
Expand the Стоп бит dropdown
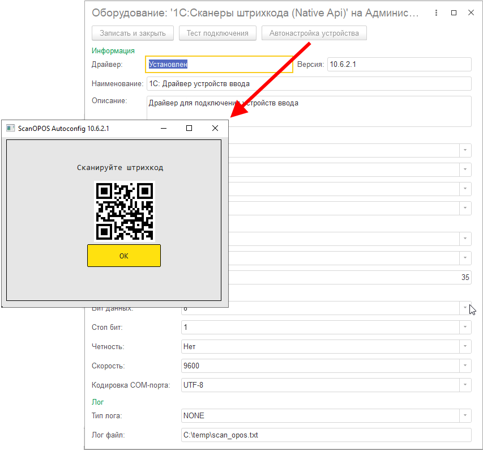pos(465,327)
